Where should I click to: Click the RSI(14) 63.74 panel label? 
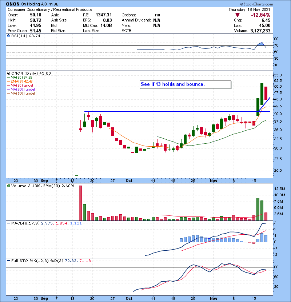(26, 36)
